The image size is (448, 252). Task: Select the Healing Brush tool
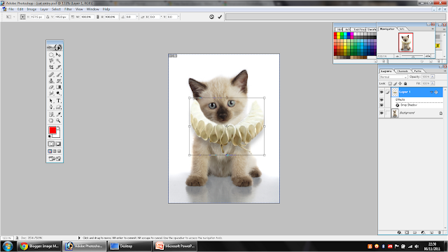tap(51, 75)
